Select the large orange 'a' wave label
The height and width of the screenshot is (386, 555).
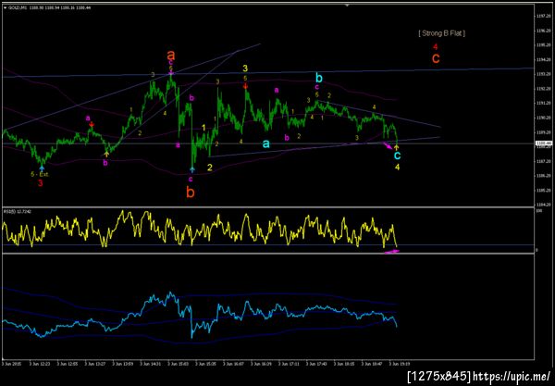(170, 56)
